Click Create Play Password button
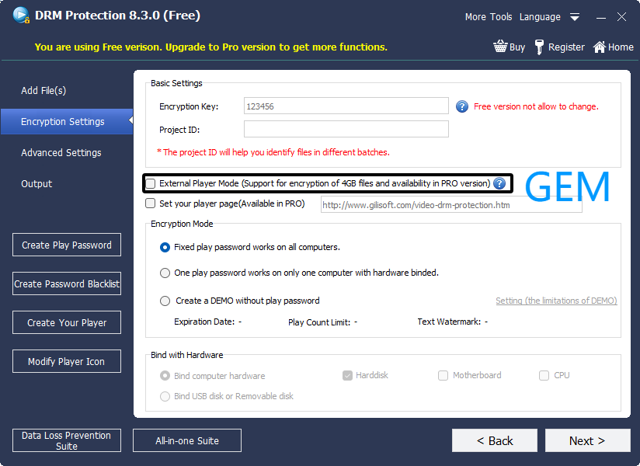The image size is (640, 466). coord(67,245)
